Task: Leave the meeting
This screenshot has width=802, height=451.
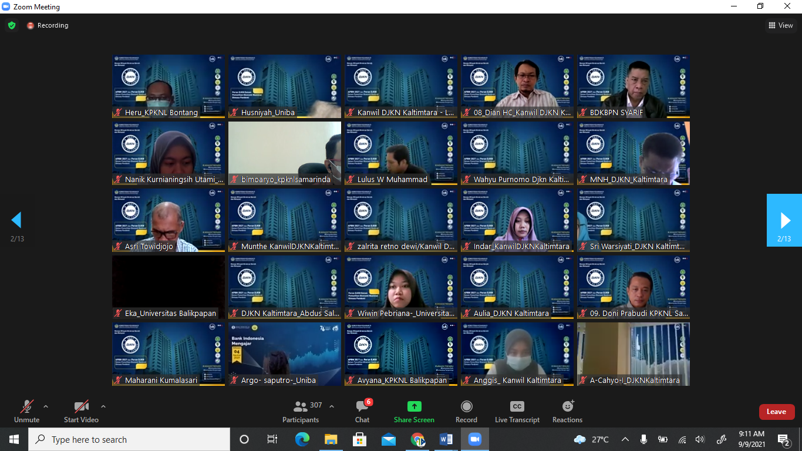Action: point(776,412)
